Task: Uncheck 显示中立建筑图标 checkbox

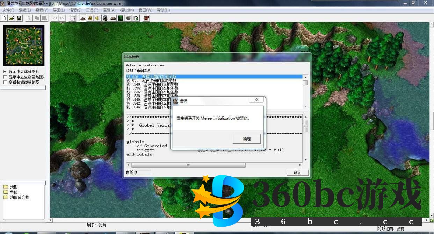Action: pos(5,72)
